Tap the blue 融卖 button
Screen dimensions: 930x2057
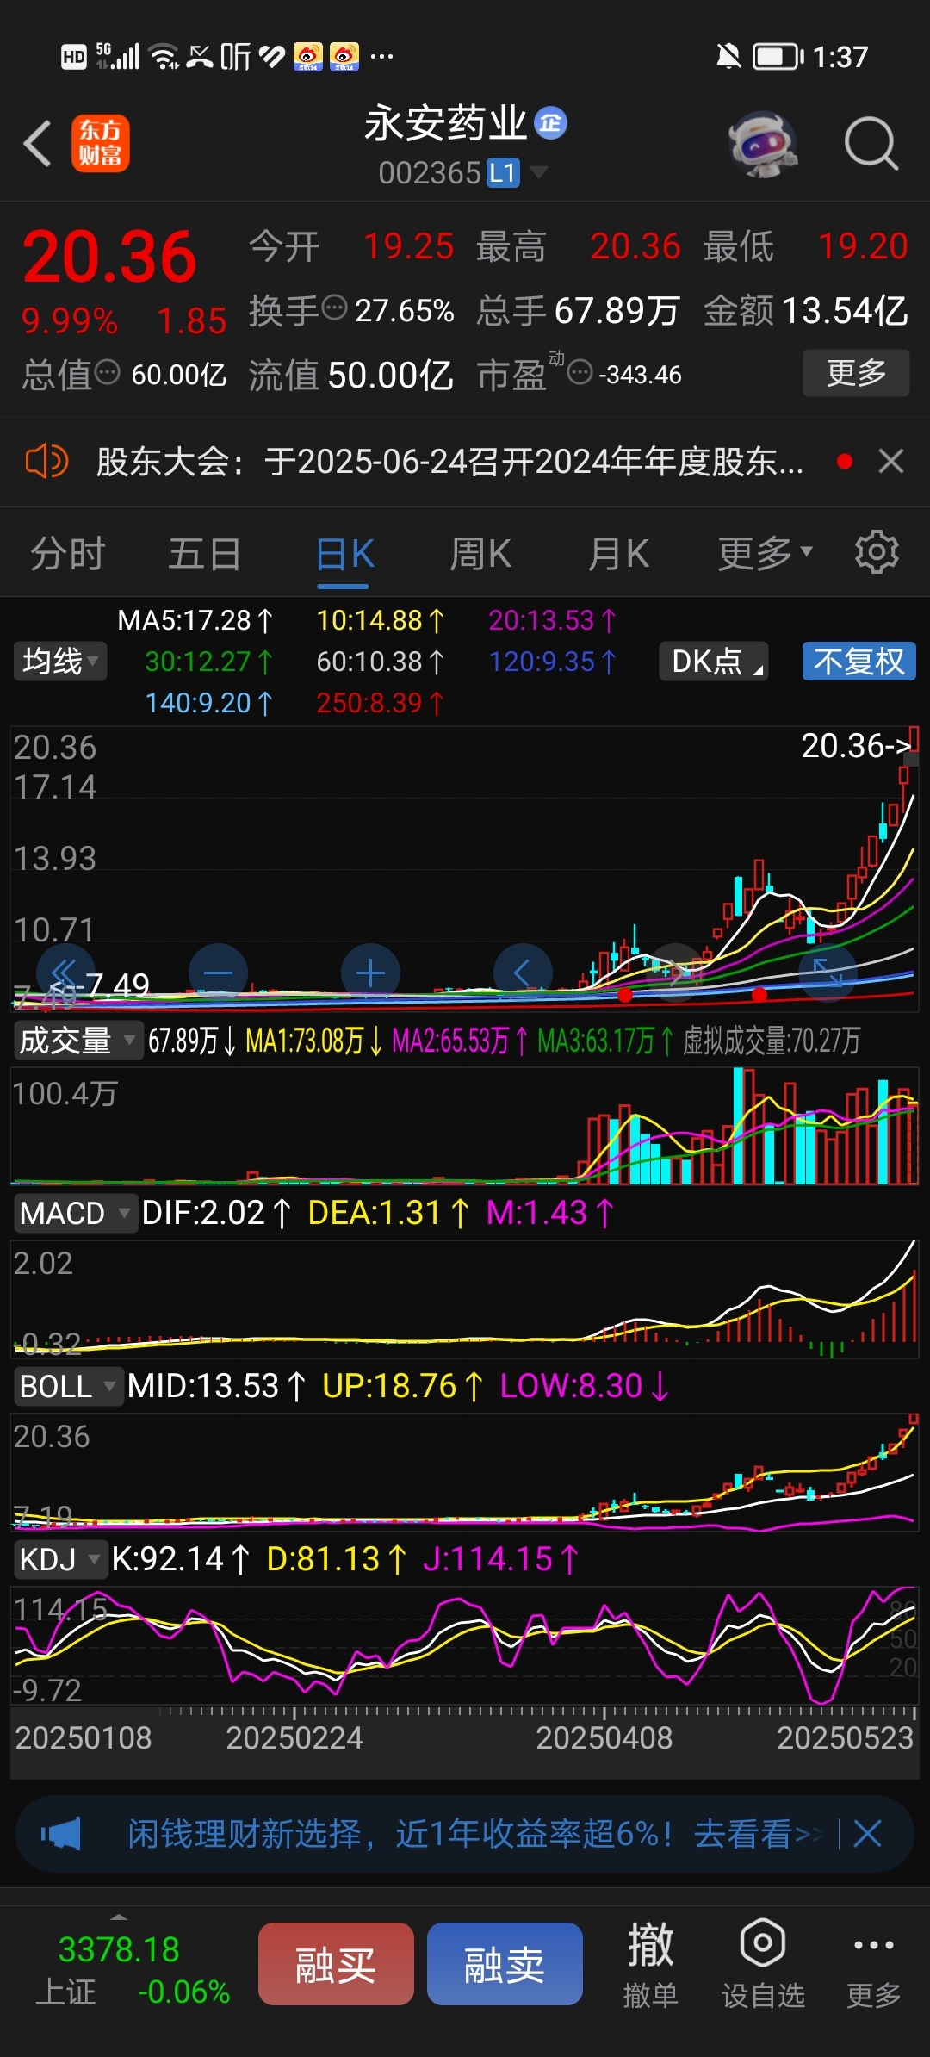click(x=505, y=1964)
